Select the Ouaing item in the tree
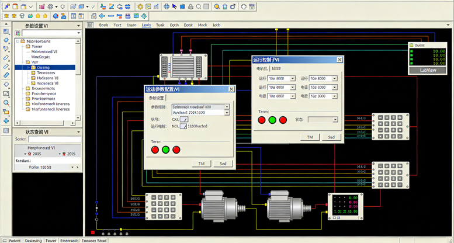The height and width of the screenshot is (243, 454). point(44,67)
